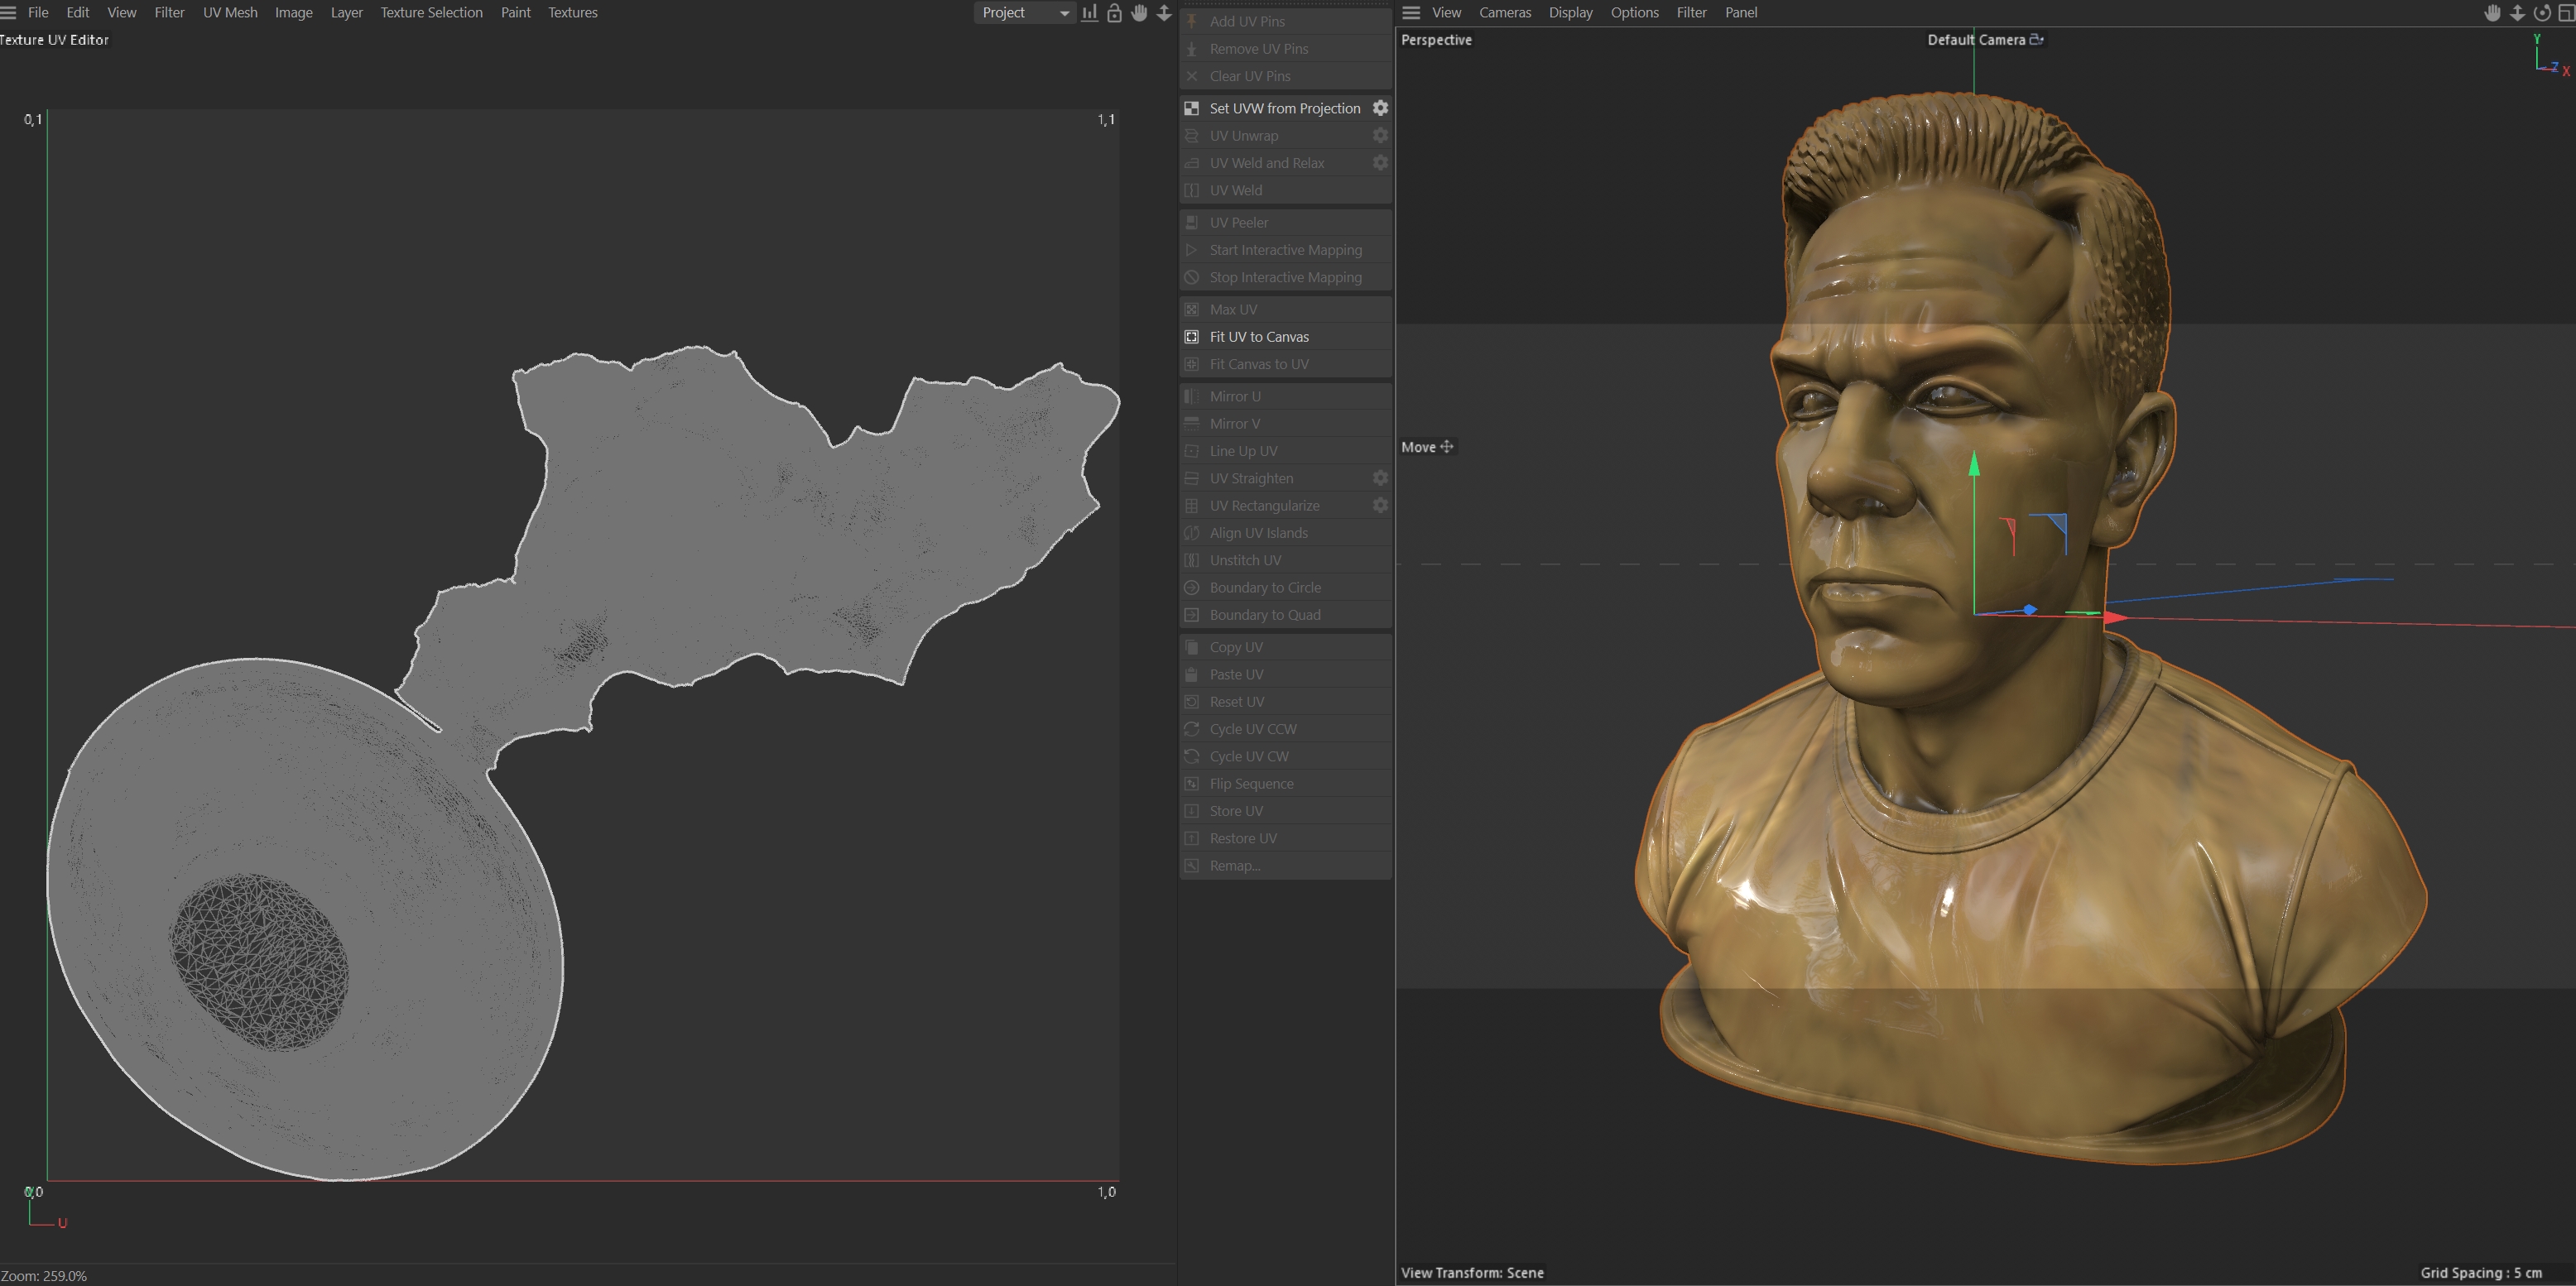Open UV Unwrap options gear

pyautogui.click(x=1380, y=135)
